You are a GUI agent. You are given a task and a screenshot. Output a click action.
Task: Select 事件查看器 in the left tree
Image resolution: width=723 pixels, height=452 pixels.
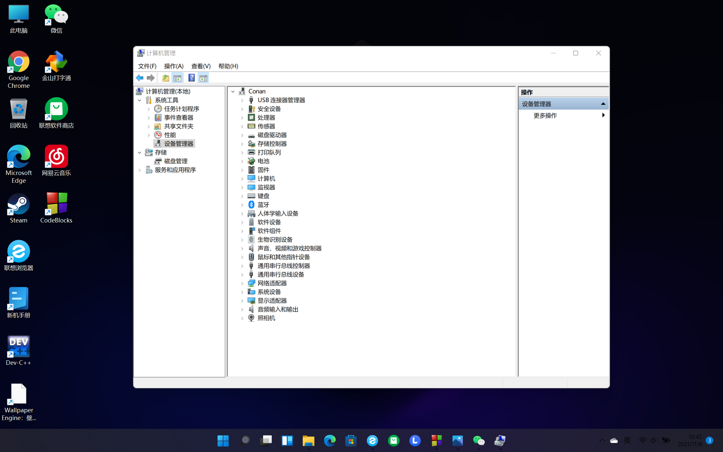[178, 118]
